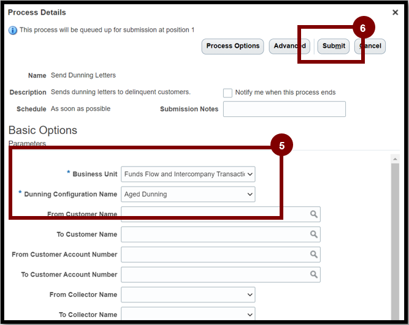Expand the From Collector Name dropdown
Image resolution: width=409 pixels, height=325 pixels.
(x=250, y=295)
